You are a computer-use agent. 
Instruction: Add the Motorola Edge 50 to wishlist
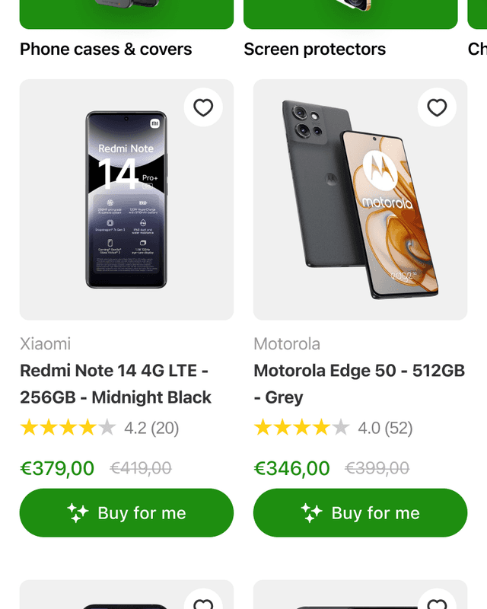click(x=436, y=107)
